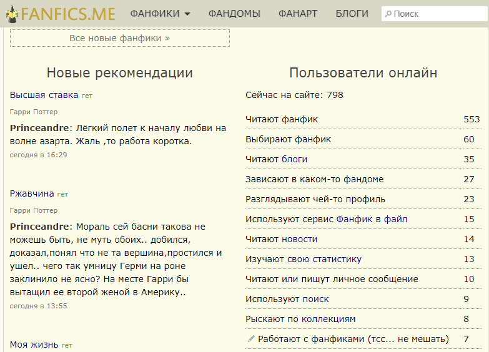Open the 'Фанфик в файл' service link
Image resolution: width=489 pixels, height=352 pixels.
click(372, 219)
